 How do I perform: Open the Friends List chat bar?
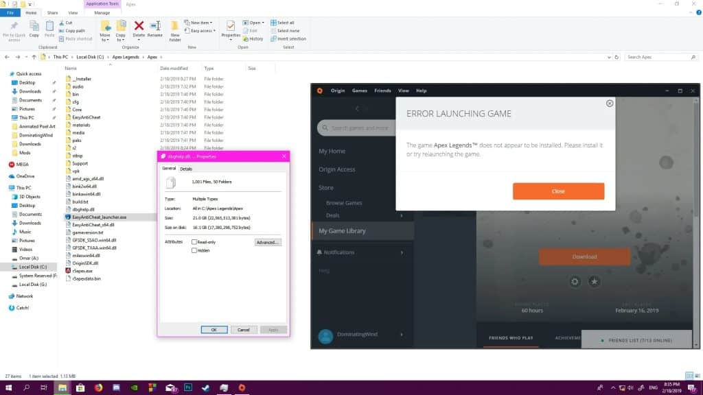(x=636, y=340)
